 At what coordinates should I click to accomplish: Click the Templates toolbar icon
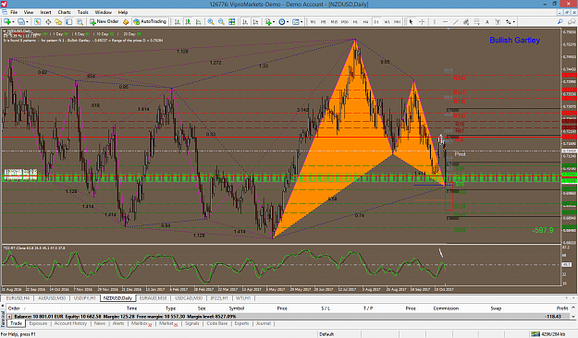pyautogui.click(x=296, y=22)
